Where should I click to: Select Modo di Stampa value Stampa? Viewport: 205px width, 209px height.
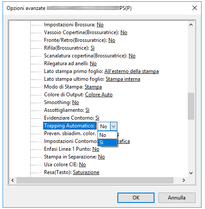[x=93, y=87]
